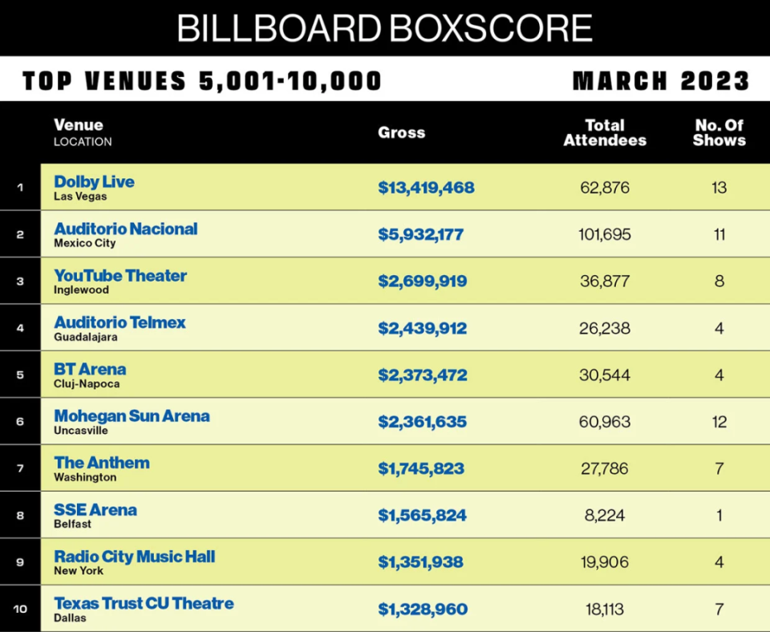Select the Total Attendees column header

(x=605, y=132)
